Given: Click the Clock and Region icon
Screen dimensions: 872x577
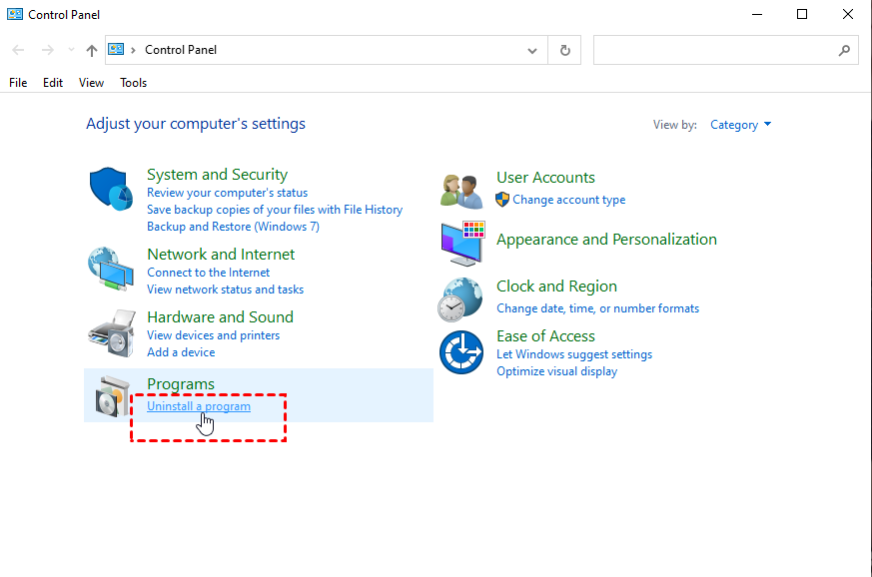Looking at the screenshot, I should click(461, 297).
